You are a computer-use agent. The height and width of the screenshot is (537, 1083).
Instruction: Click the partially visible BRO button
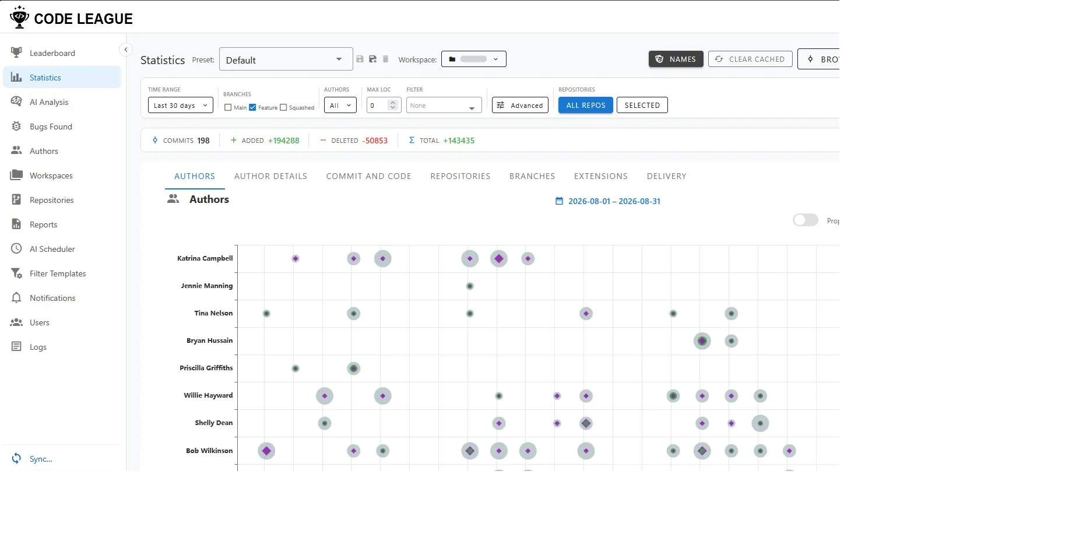[819, 59]
